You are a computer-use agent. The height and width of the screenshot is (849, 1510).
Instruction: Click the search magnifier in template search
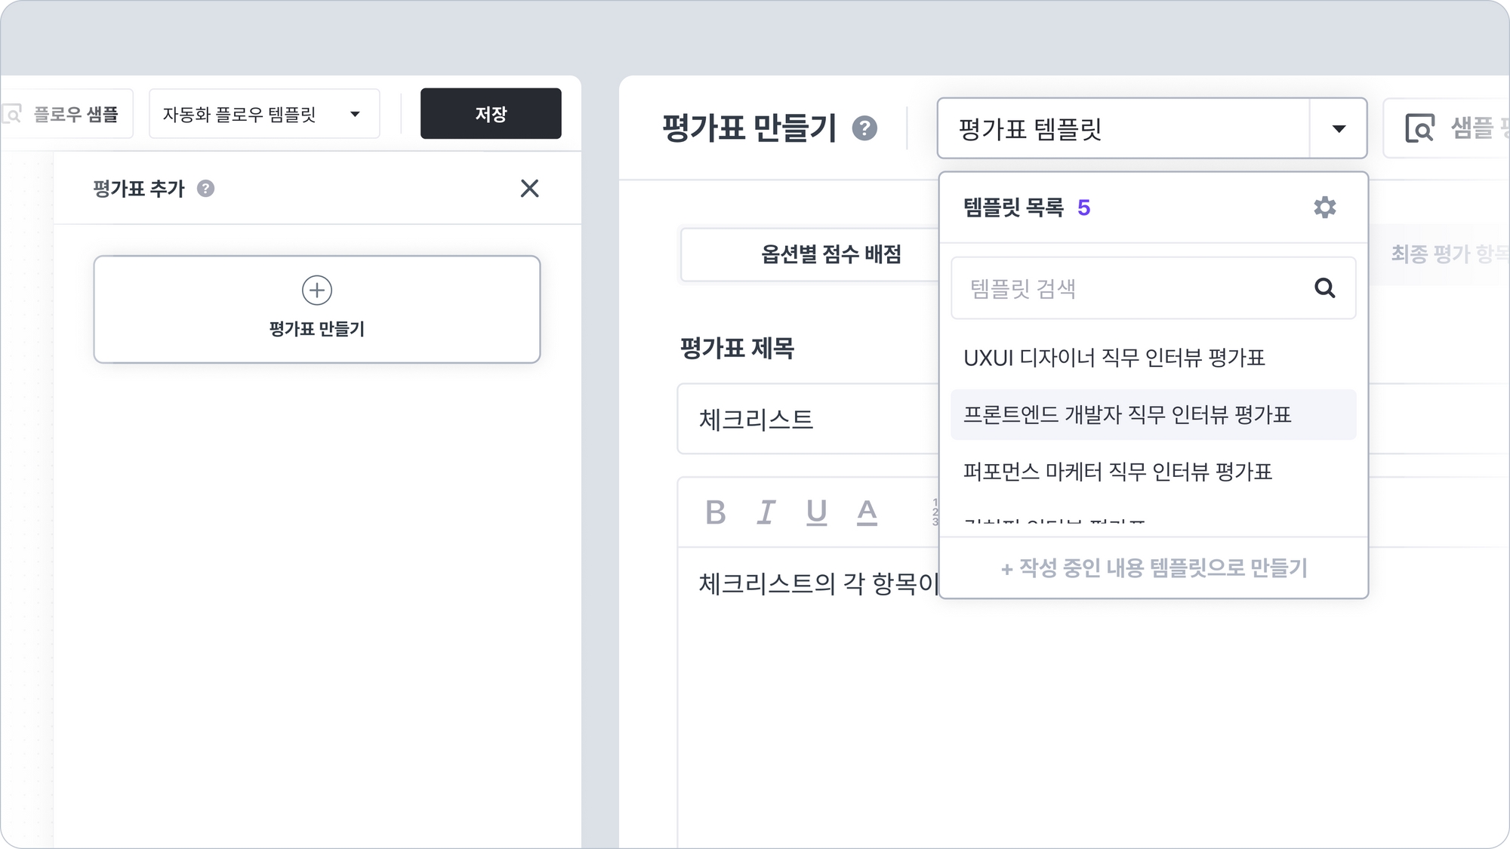coord(1324,288)
